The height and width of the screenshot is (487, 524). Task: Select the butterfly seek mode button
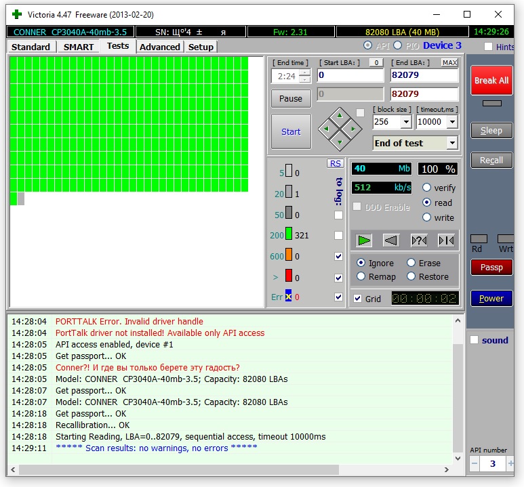point(446,240)
